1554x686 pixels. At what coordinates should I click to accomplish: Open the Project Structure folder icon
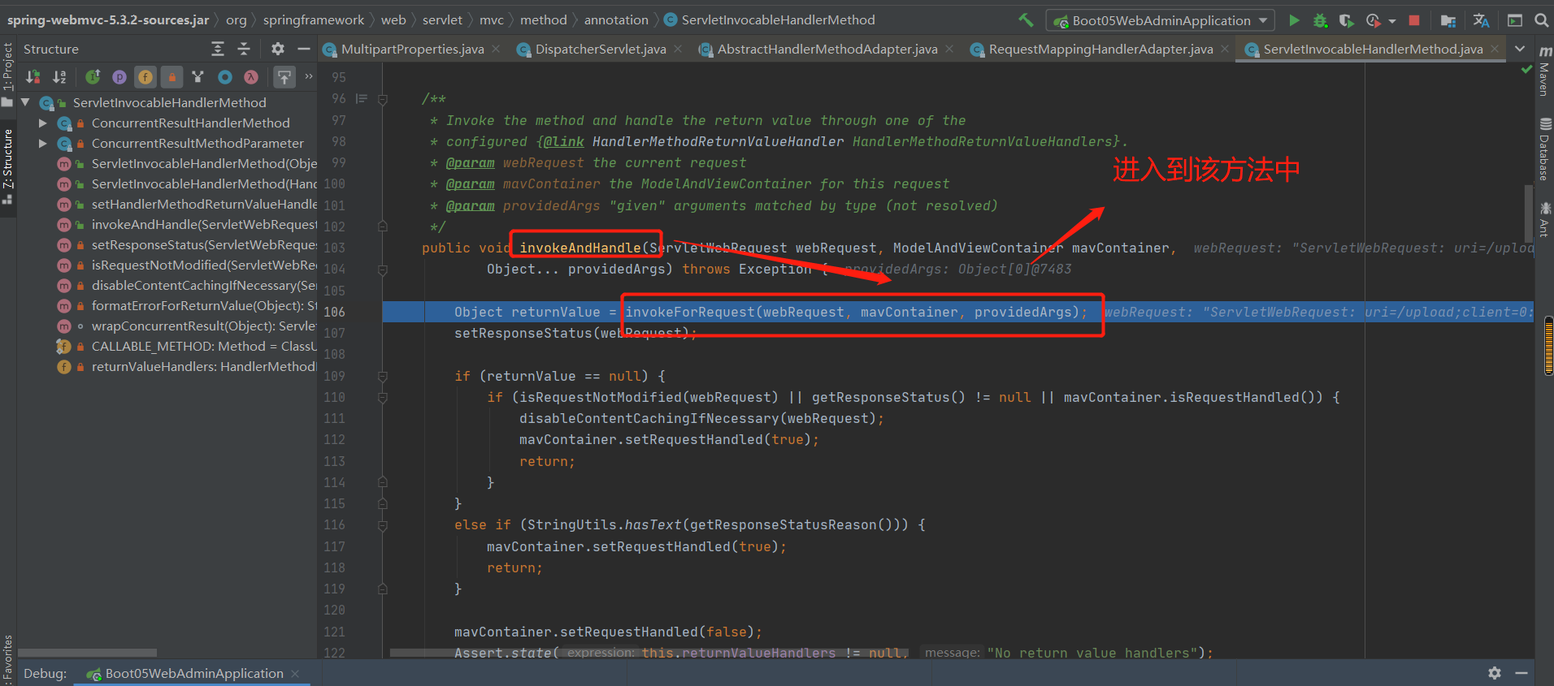pos(1448,20)
